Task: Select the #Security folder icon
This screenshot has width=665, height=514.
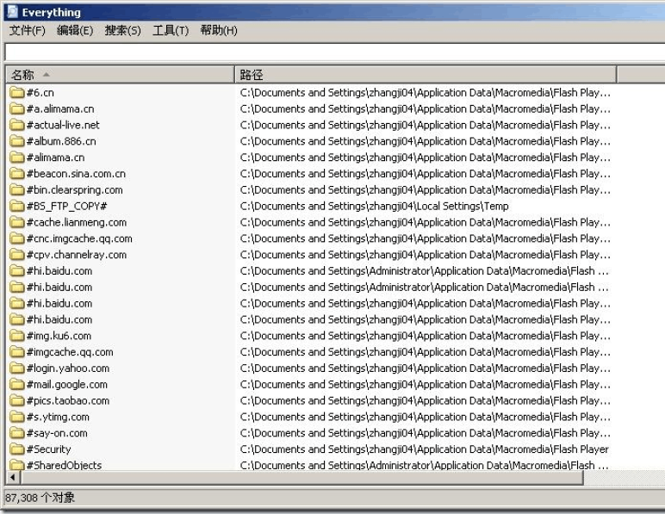Action: click(x=17, y=449)
